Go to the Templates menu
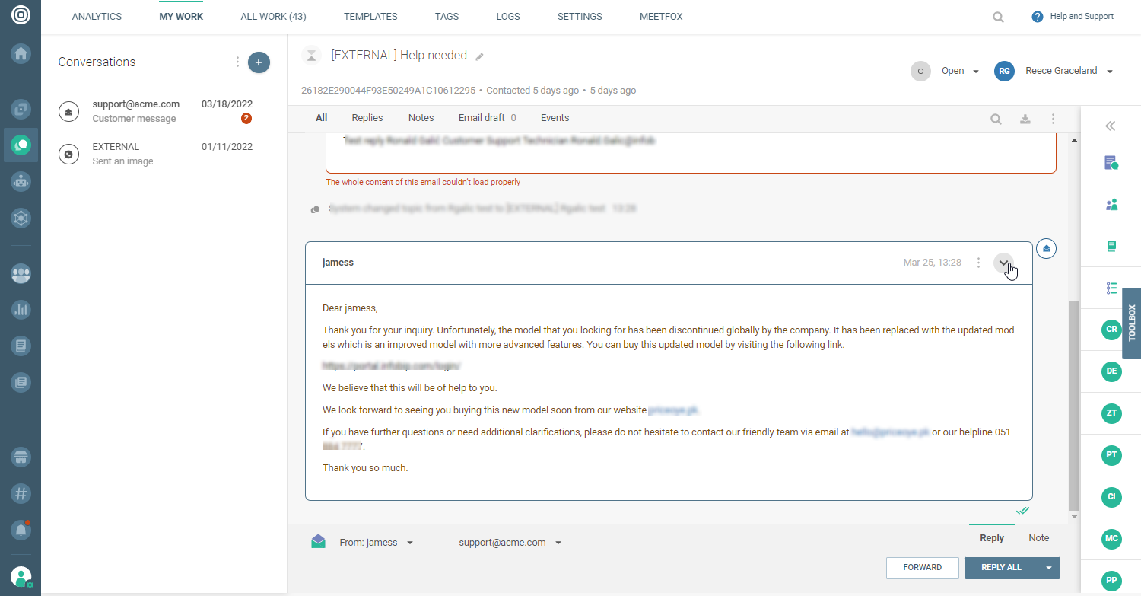The width and height of the screenshot is (1141, 596). (x=370, y=17)
